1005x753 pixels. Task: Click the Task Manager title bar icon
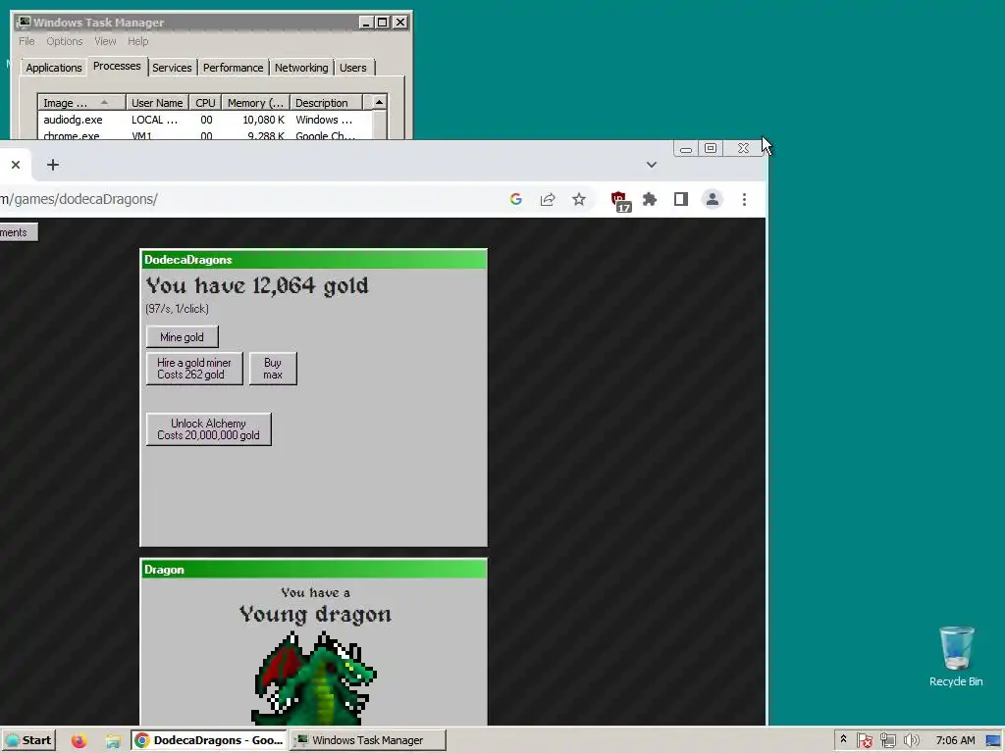tap(24, 22)
